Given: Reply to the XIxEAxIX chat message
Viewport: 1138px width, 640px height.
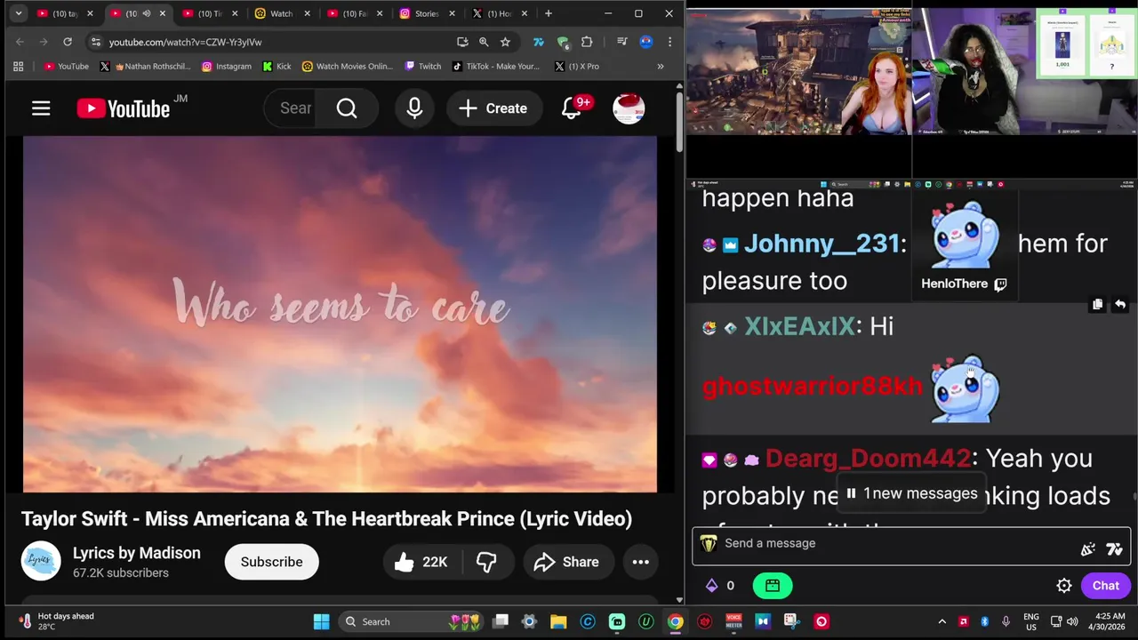Looking at the screenshot, I should [x=1120, y=304].
